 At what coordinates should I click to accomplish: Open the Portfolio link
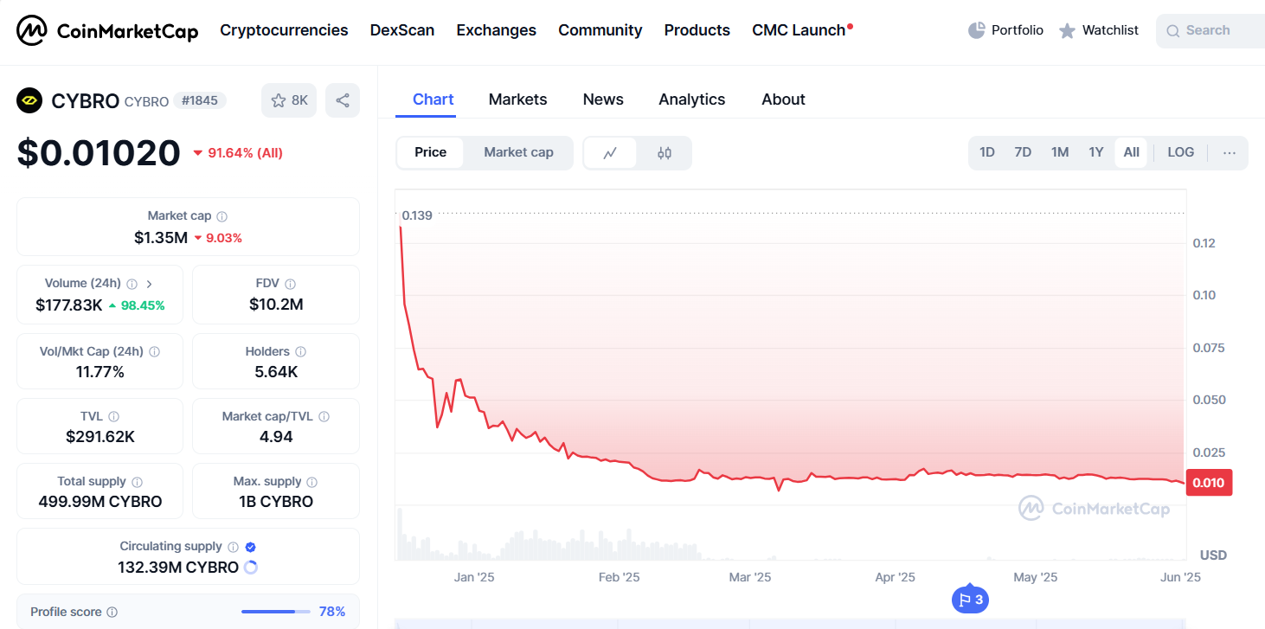pyautogui.click(x=1018, y=30)
